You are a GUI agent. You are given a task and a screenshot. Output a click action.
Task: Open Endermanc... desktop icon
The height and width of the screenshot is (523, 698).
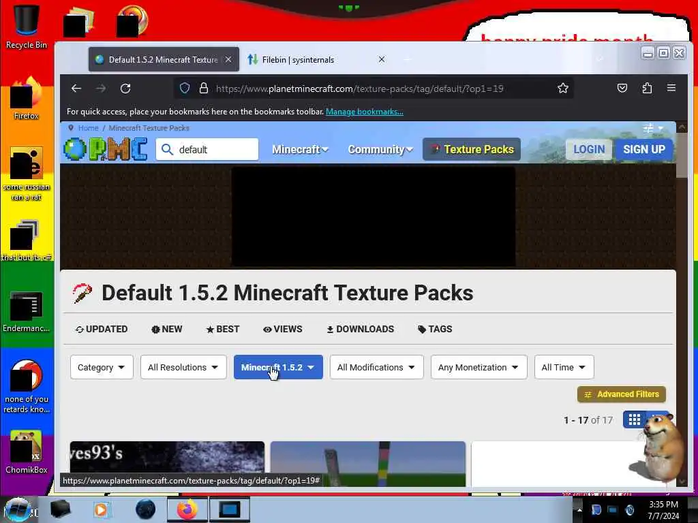pyautogui.click(x=27, y=311)
